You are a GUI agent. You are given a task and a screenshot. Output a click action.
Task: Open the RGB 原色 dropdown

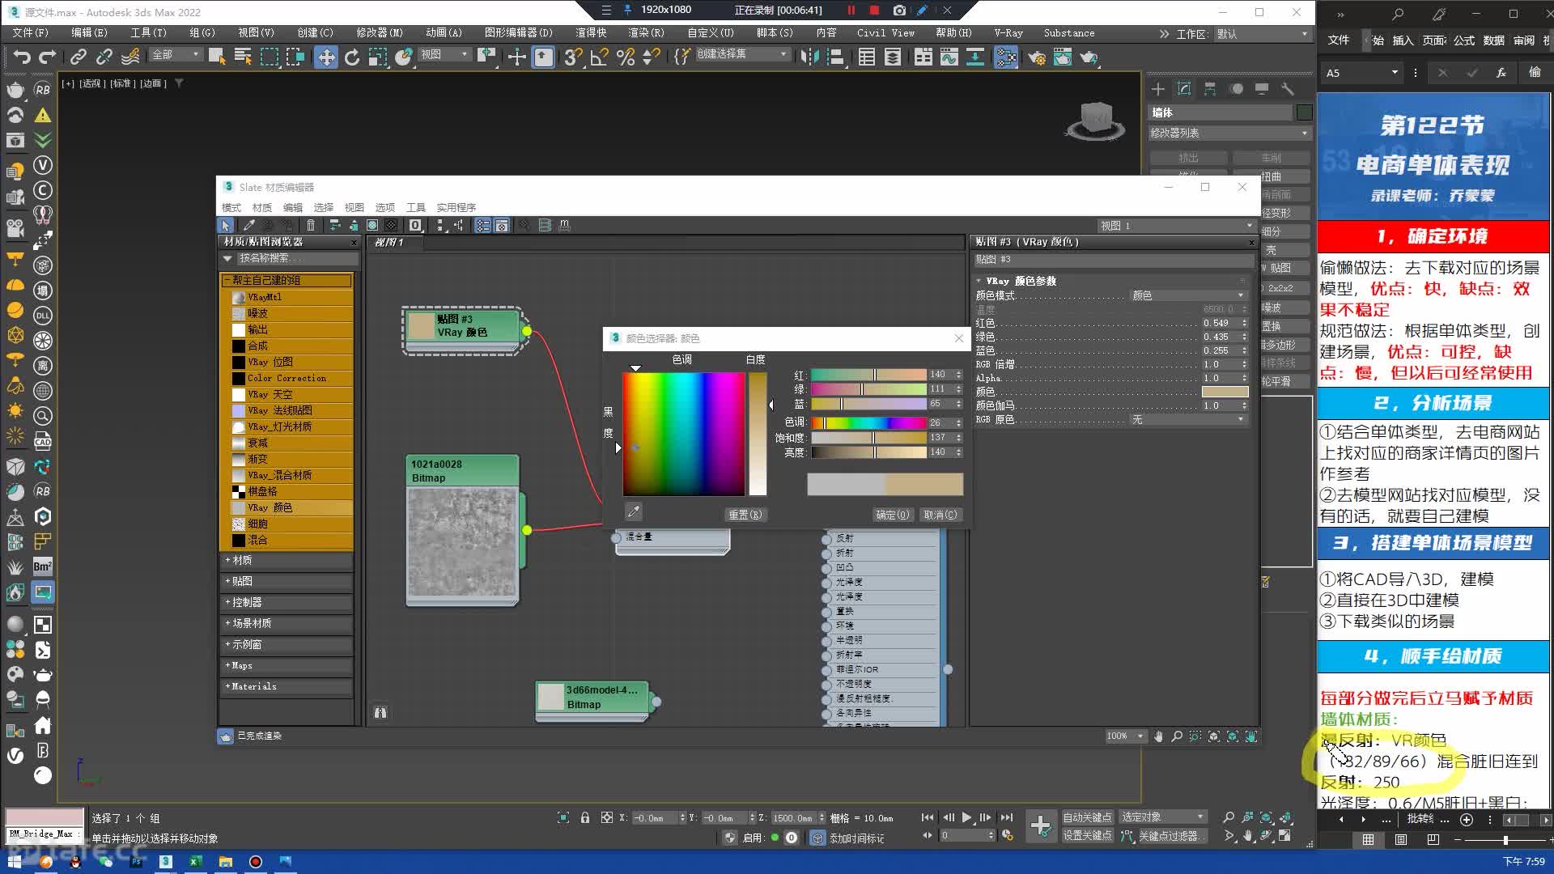click(x=1188, y=420)
